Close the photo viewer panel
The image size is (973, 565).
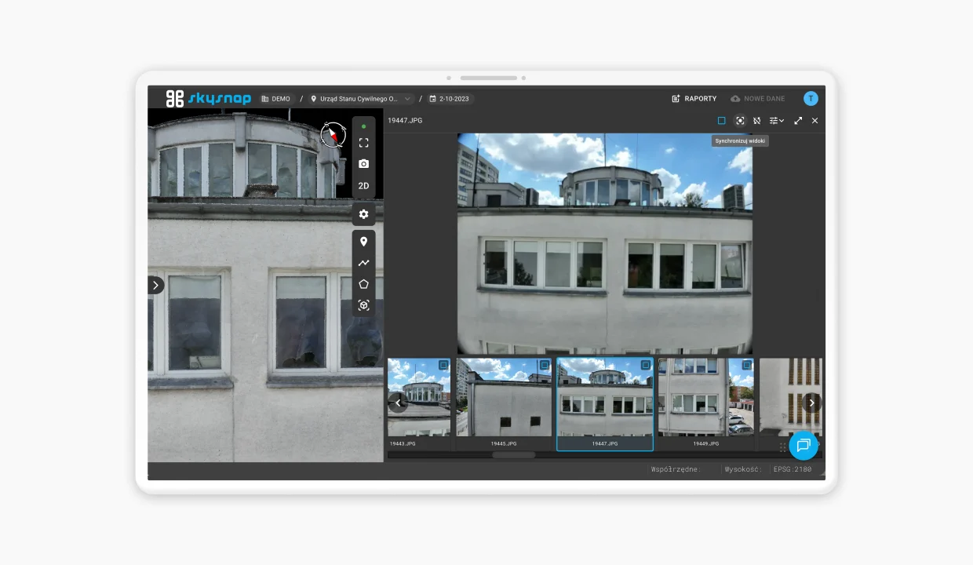click(814, 121)
